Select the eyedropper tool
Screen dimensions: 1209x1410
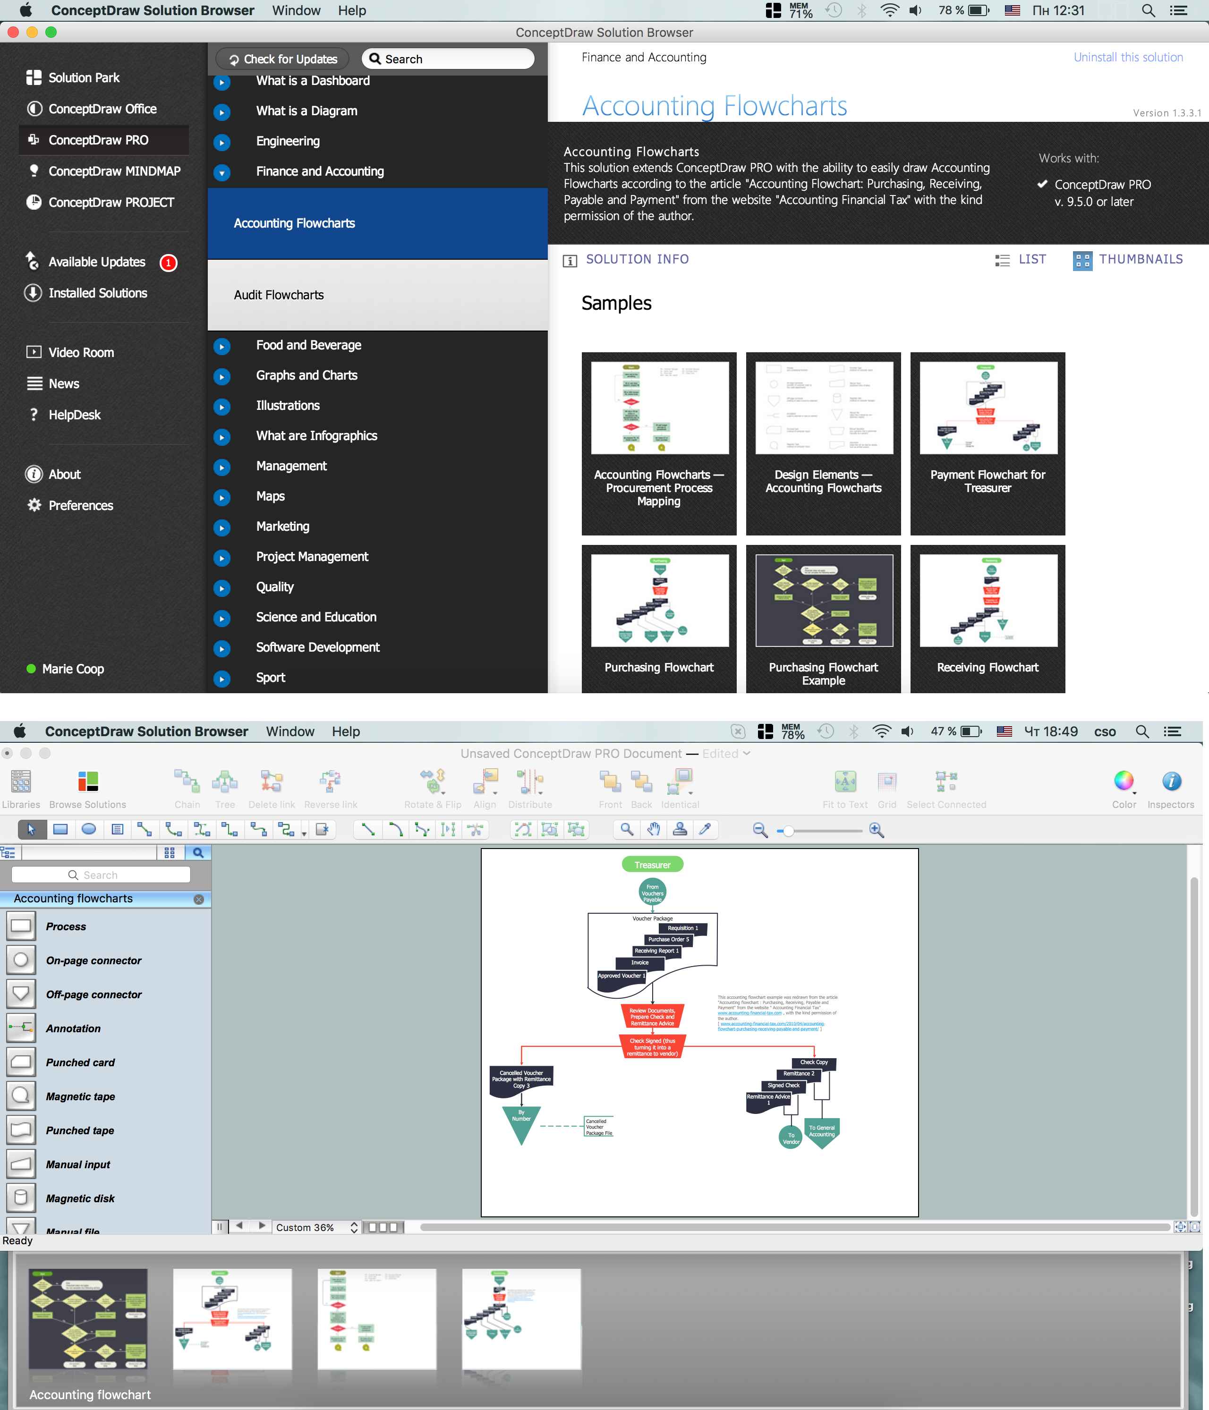coord(705,830)
